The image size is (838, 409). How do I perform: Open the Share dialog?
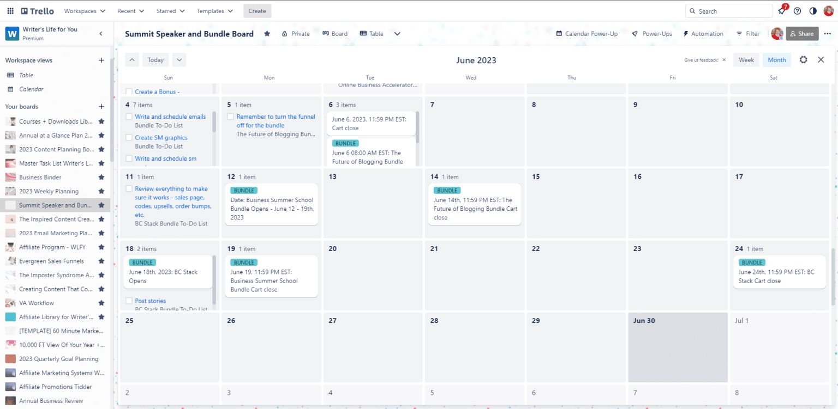pos(802,33)
